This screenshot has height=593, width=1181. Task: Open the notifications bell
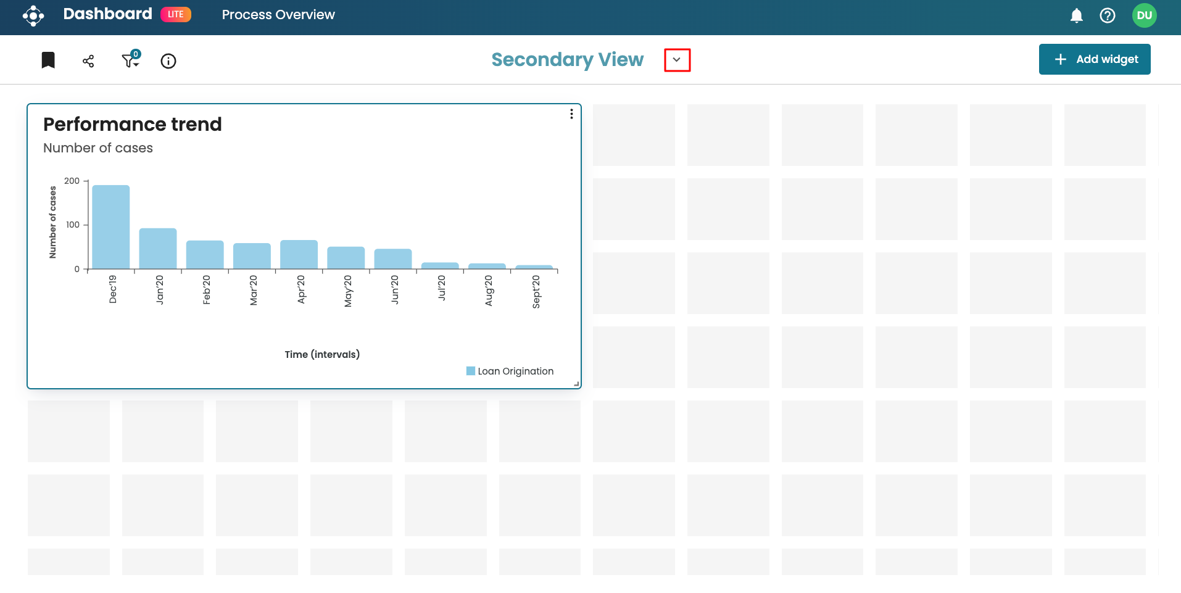[1076, 15]
